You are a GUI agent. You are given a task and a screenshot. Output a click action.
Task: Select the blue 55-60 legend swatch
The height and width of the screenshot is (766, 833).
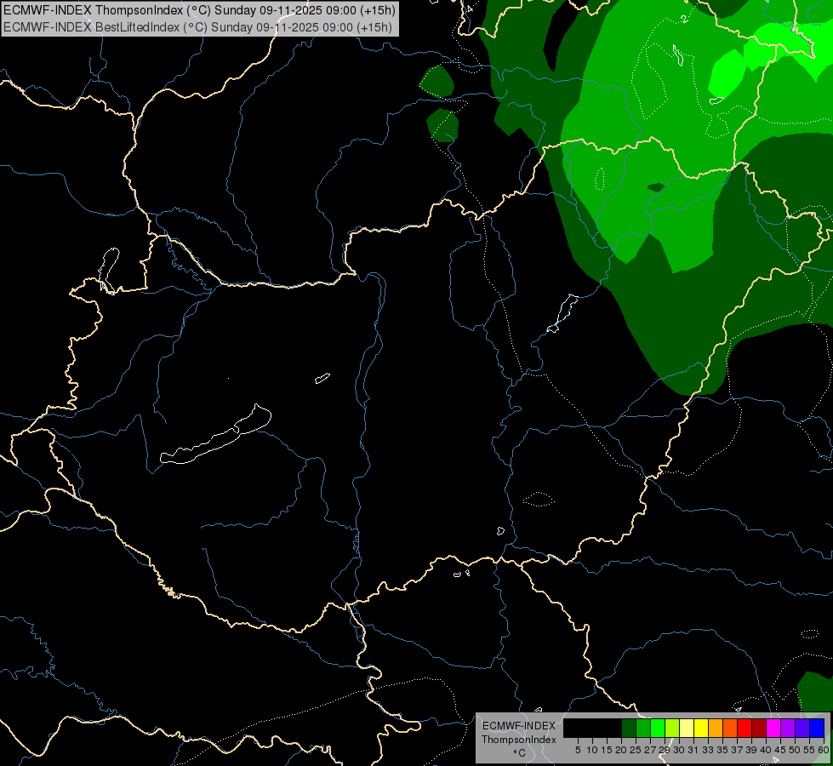817,728
